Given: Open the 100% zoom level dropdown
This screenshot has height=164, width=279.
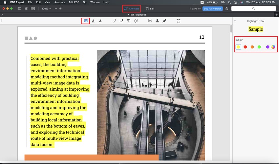Looking at the screenshot, I should (x=46, y=9).
